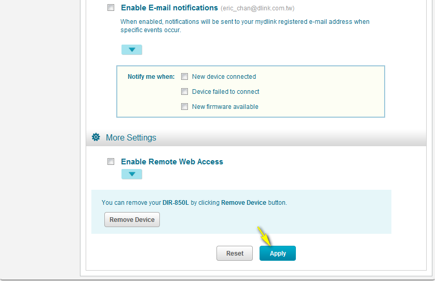Turn on the Enable Remote Web Access checkbox

point(111,162)
